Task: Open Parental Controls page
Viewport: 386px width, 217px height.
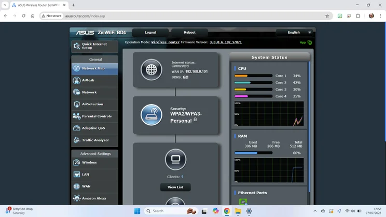Action: click(x=94, y=116)
